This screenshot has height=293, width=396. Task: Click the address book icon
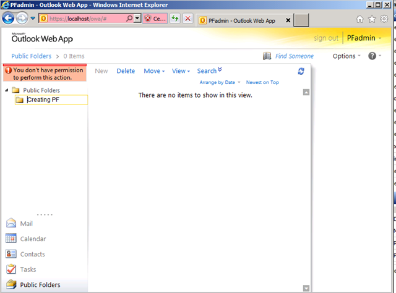click(x=267, y=56)
